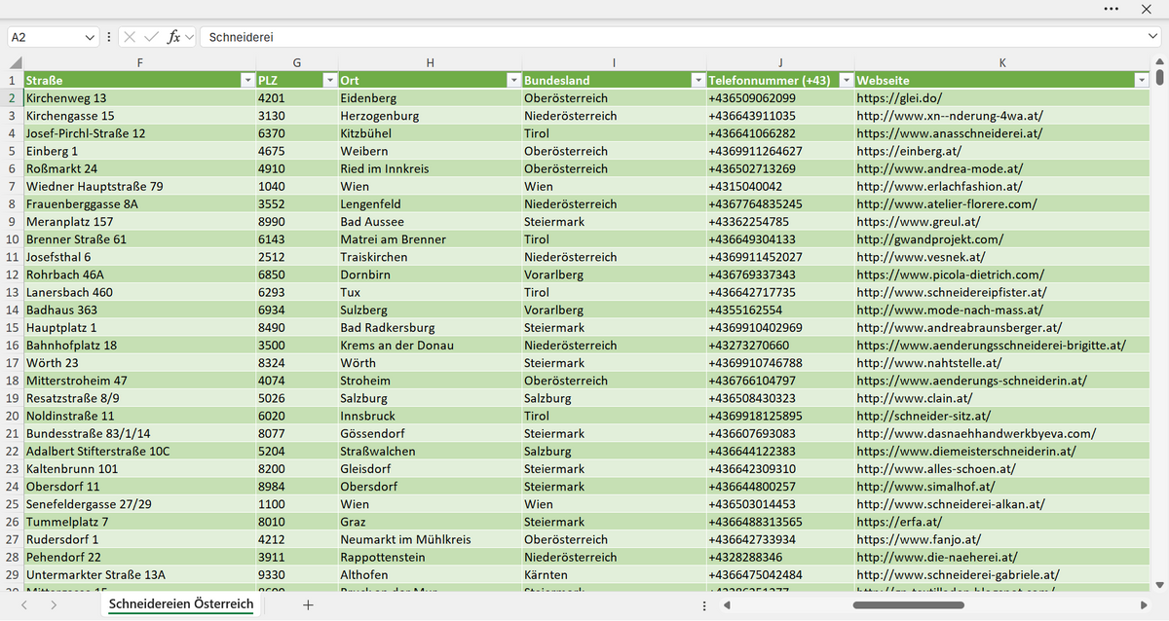Select the Schneidereien Österreich sheet tab
1169x621 pixels.
[181, 604]
